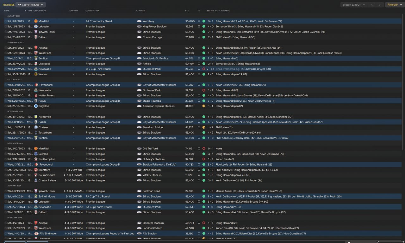Click the draw result indicator on Brighton row
Screen dimensions: 405x243
click(x=204, y=106)
